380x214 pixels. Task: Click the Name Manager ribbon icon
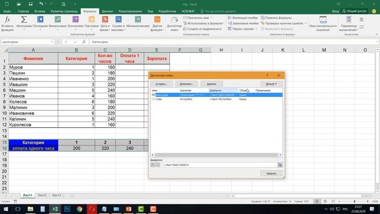coord(174,20)
